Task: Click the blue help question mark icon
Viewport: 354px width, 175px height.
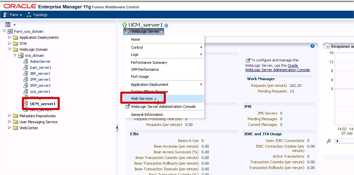Action: pos(313,46)
